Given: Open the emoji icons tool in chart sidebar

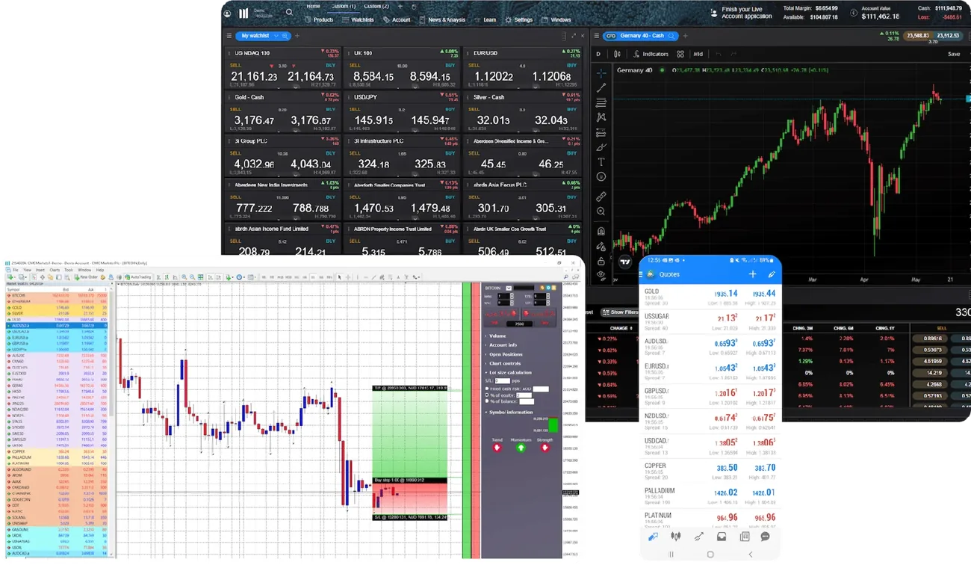Looking at the screenshot, I should (x=601, y=176).
